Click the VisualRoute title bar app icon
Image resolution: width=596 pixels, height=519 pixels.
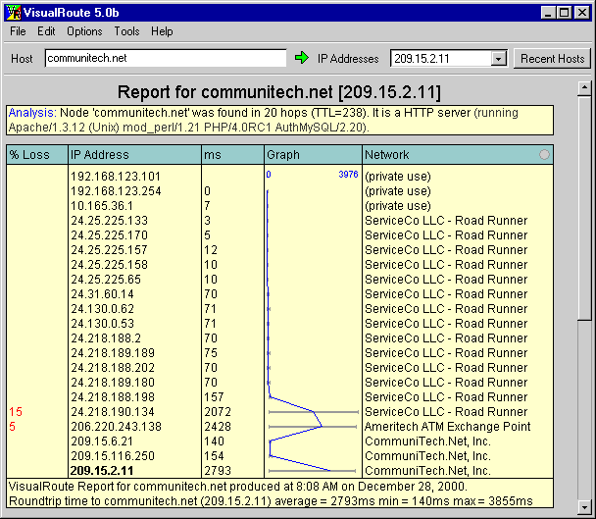[x=14, y=13]
